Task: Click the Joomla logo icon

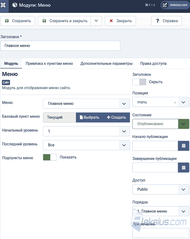Action: coord(3,5)
